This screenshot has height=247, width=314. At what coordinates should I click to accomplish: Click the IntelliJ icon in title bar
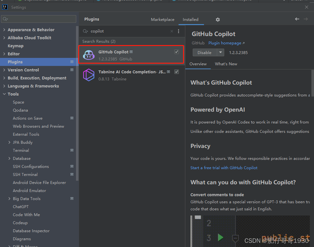tap(5, 7)
